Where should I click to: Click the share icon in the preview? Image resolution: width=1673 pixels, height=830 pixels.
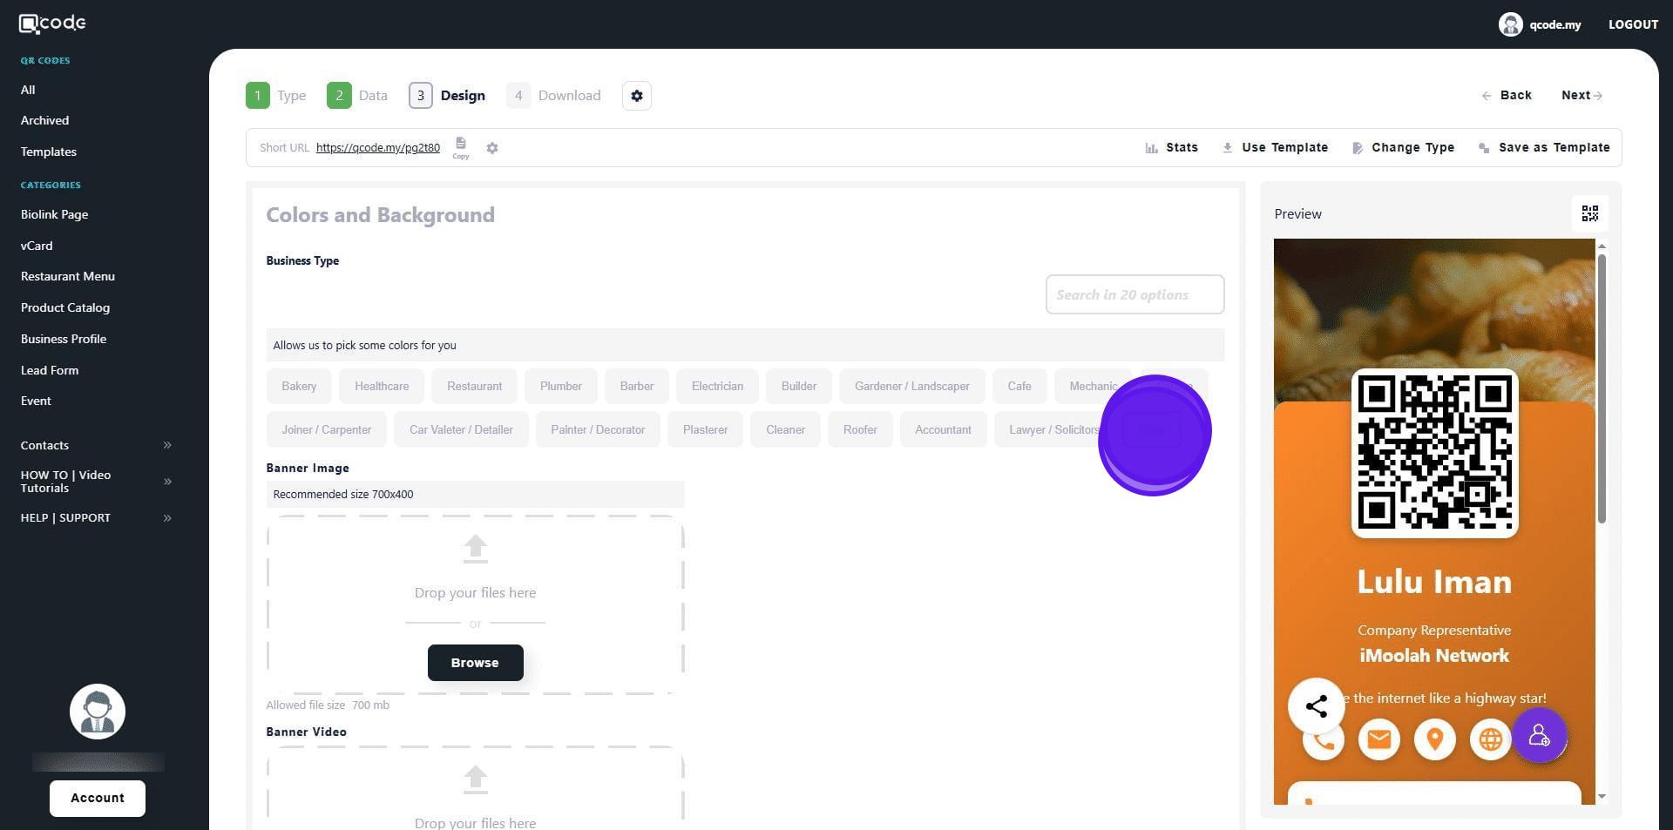1316,706
